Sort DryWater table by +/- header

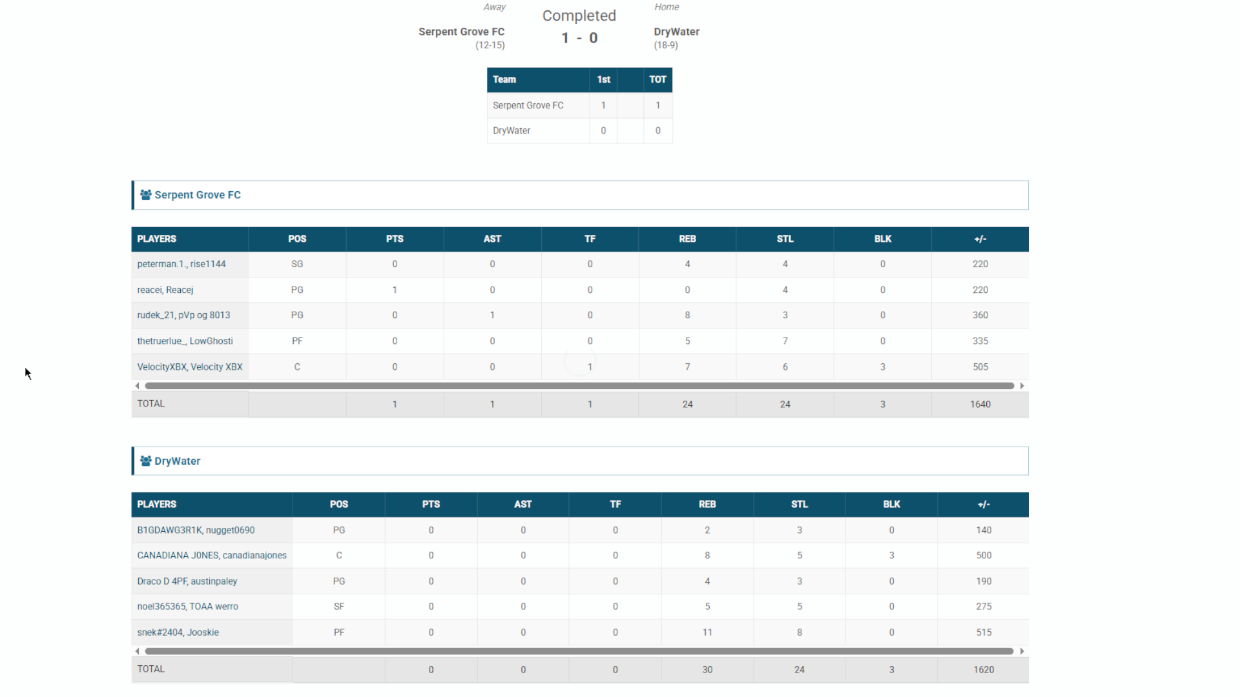[983, 504]
